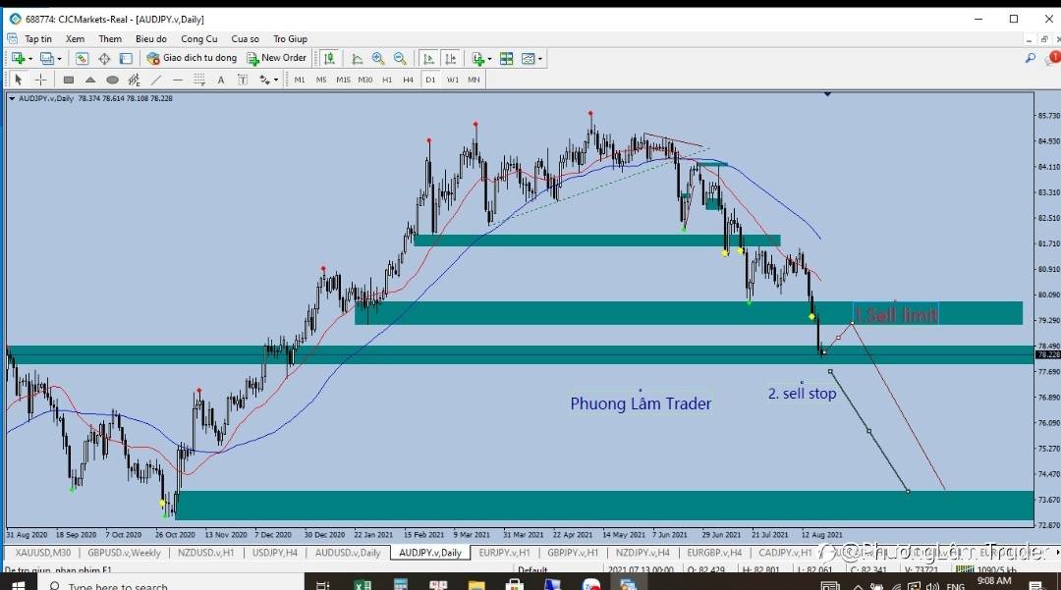Toggle chart auto scroll button
This screenshot has height=590, width=1061.
point(428,59)
